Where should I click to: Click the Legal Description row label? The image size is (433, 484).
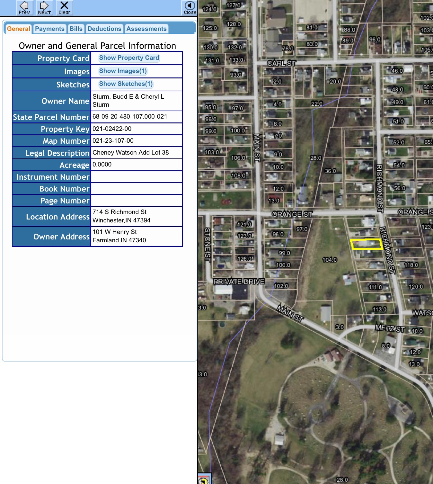[57, 153]
